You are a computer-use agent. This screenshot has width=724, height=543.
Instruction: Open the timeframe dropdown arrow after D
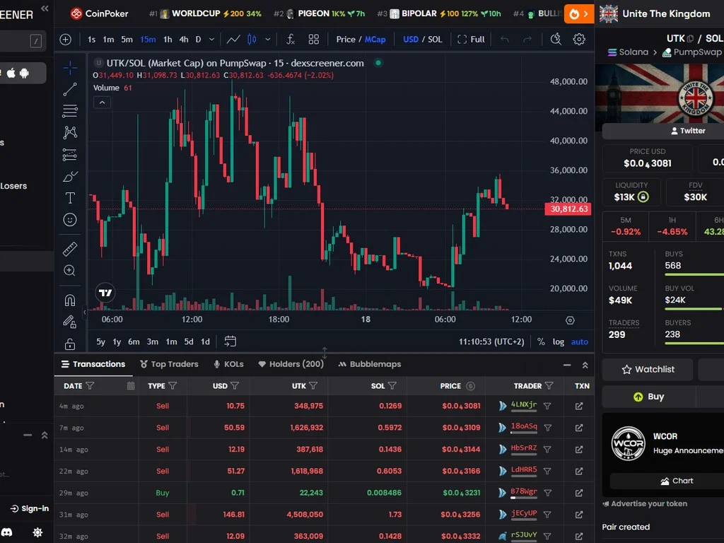(x=211, y=40)
